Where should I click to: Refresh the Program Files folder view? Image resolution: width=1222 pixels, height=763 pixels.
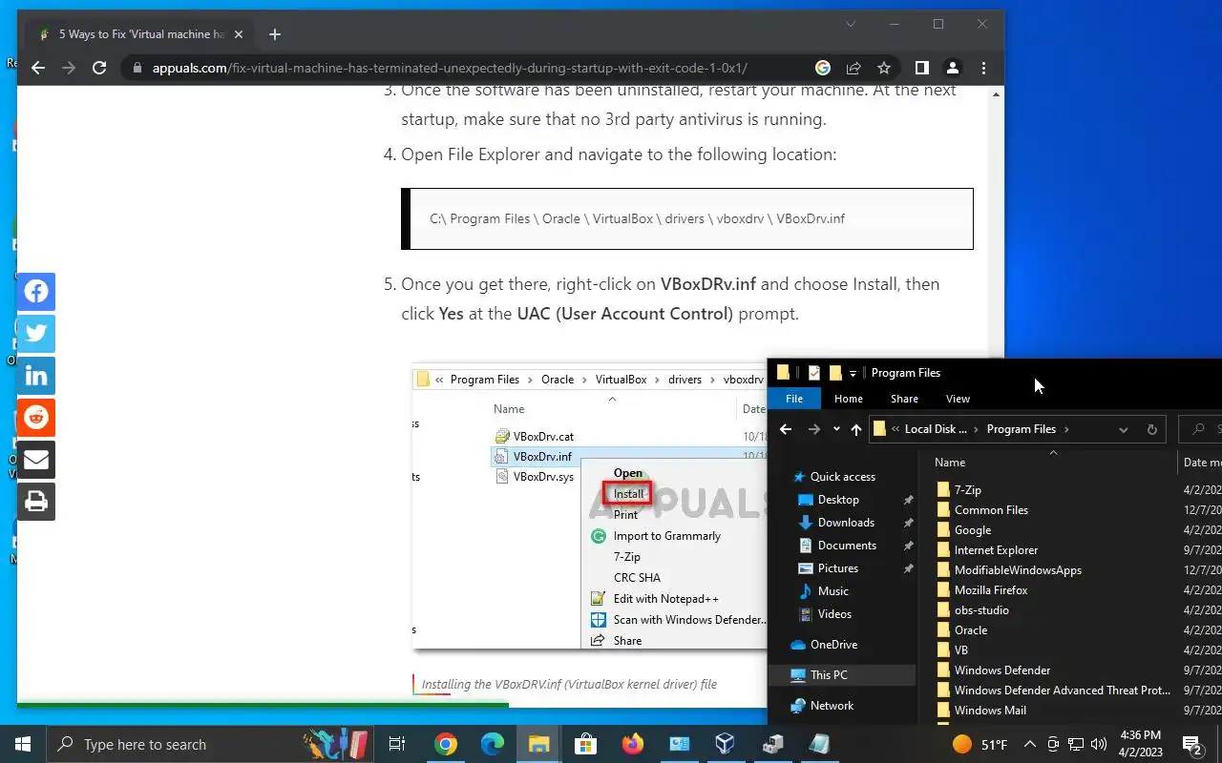pyautogui.click(x=1151, y=429)
